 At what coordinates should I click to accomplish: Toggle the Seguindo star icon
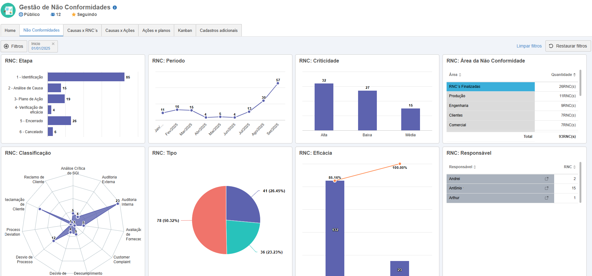click(74, 15)
